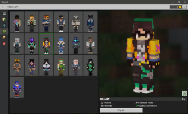Select the white masked skin with hat
This screenshot has height=114, width=188.
point(76,22)
